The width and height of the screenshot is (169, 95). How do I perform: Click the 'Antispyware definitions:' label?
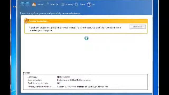click(39, 87)
